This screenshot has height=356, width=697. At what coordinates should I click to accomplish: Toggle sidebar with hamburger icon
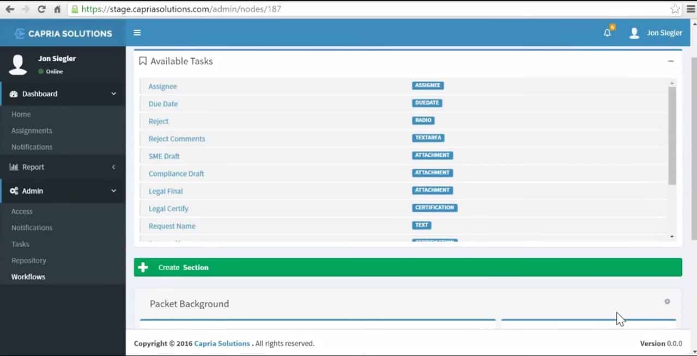point(137,33)
